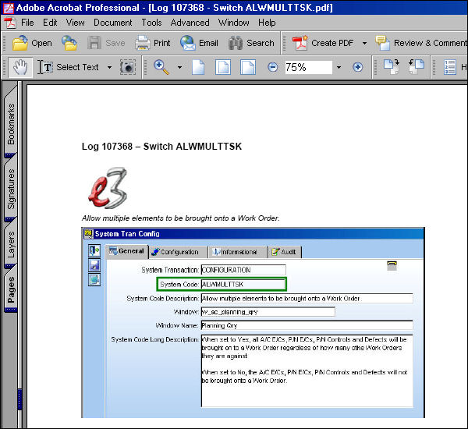
Task: Switch to the Audit tab
Action: [284, 252]
